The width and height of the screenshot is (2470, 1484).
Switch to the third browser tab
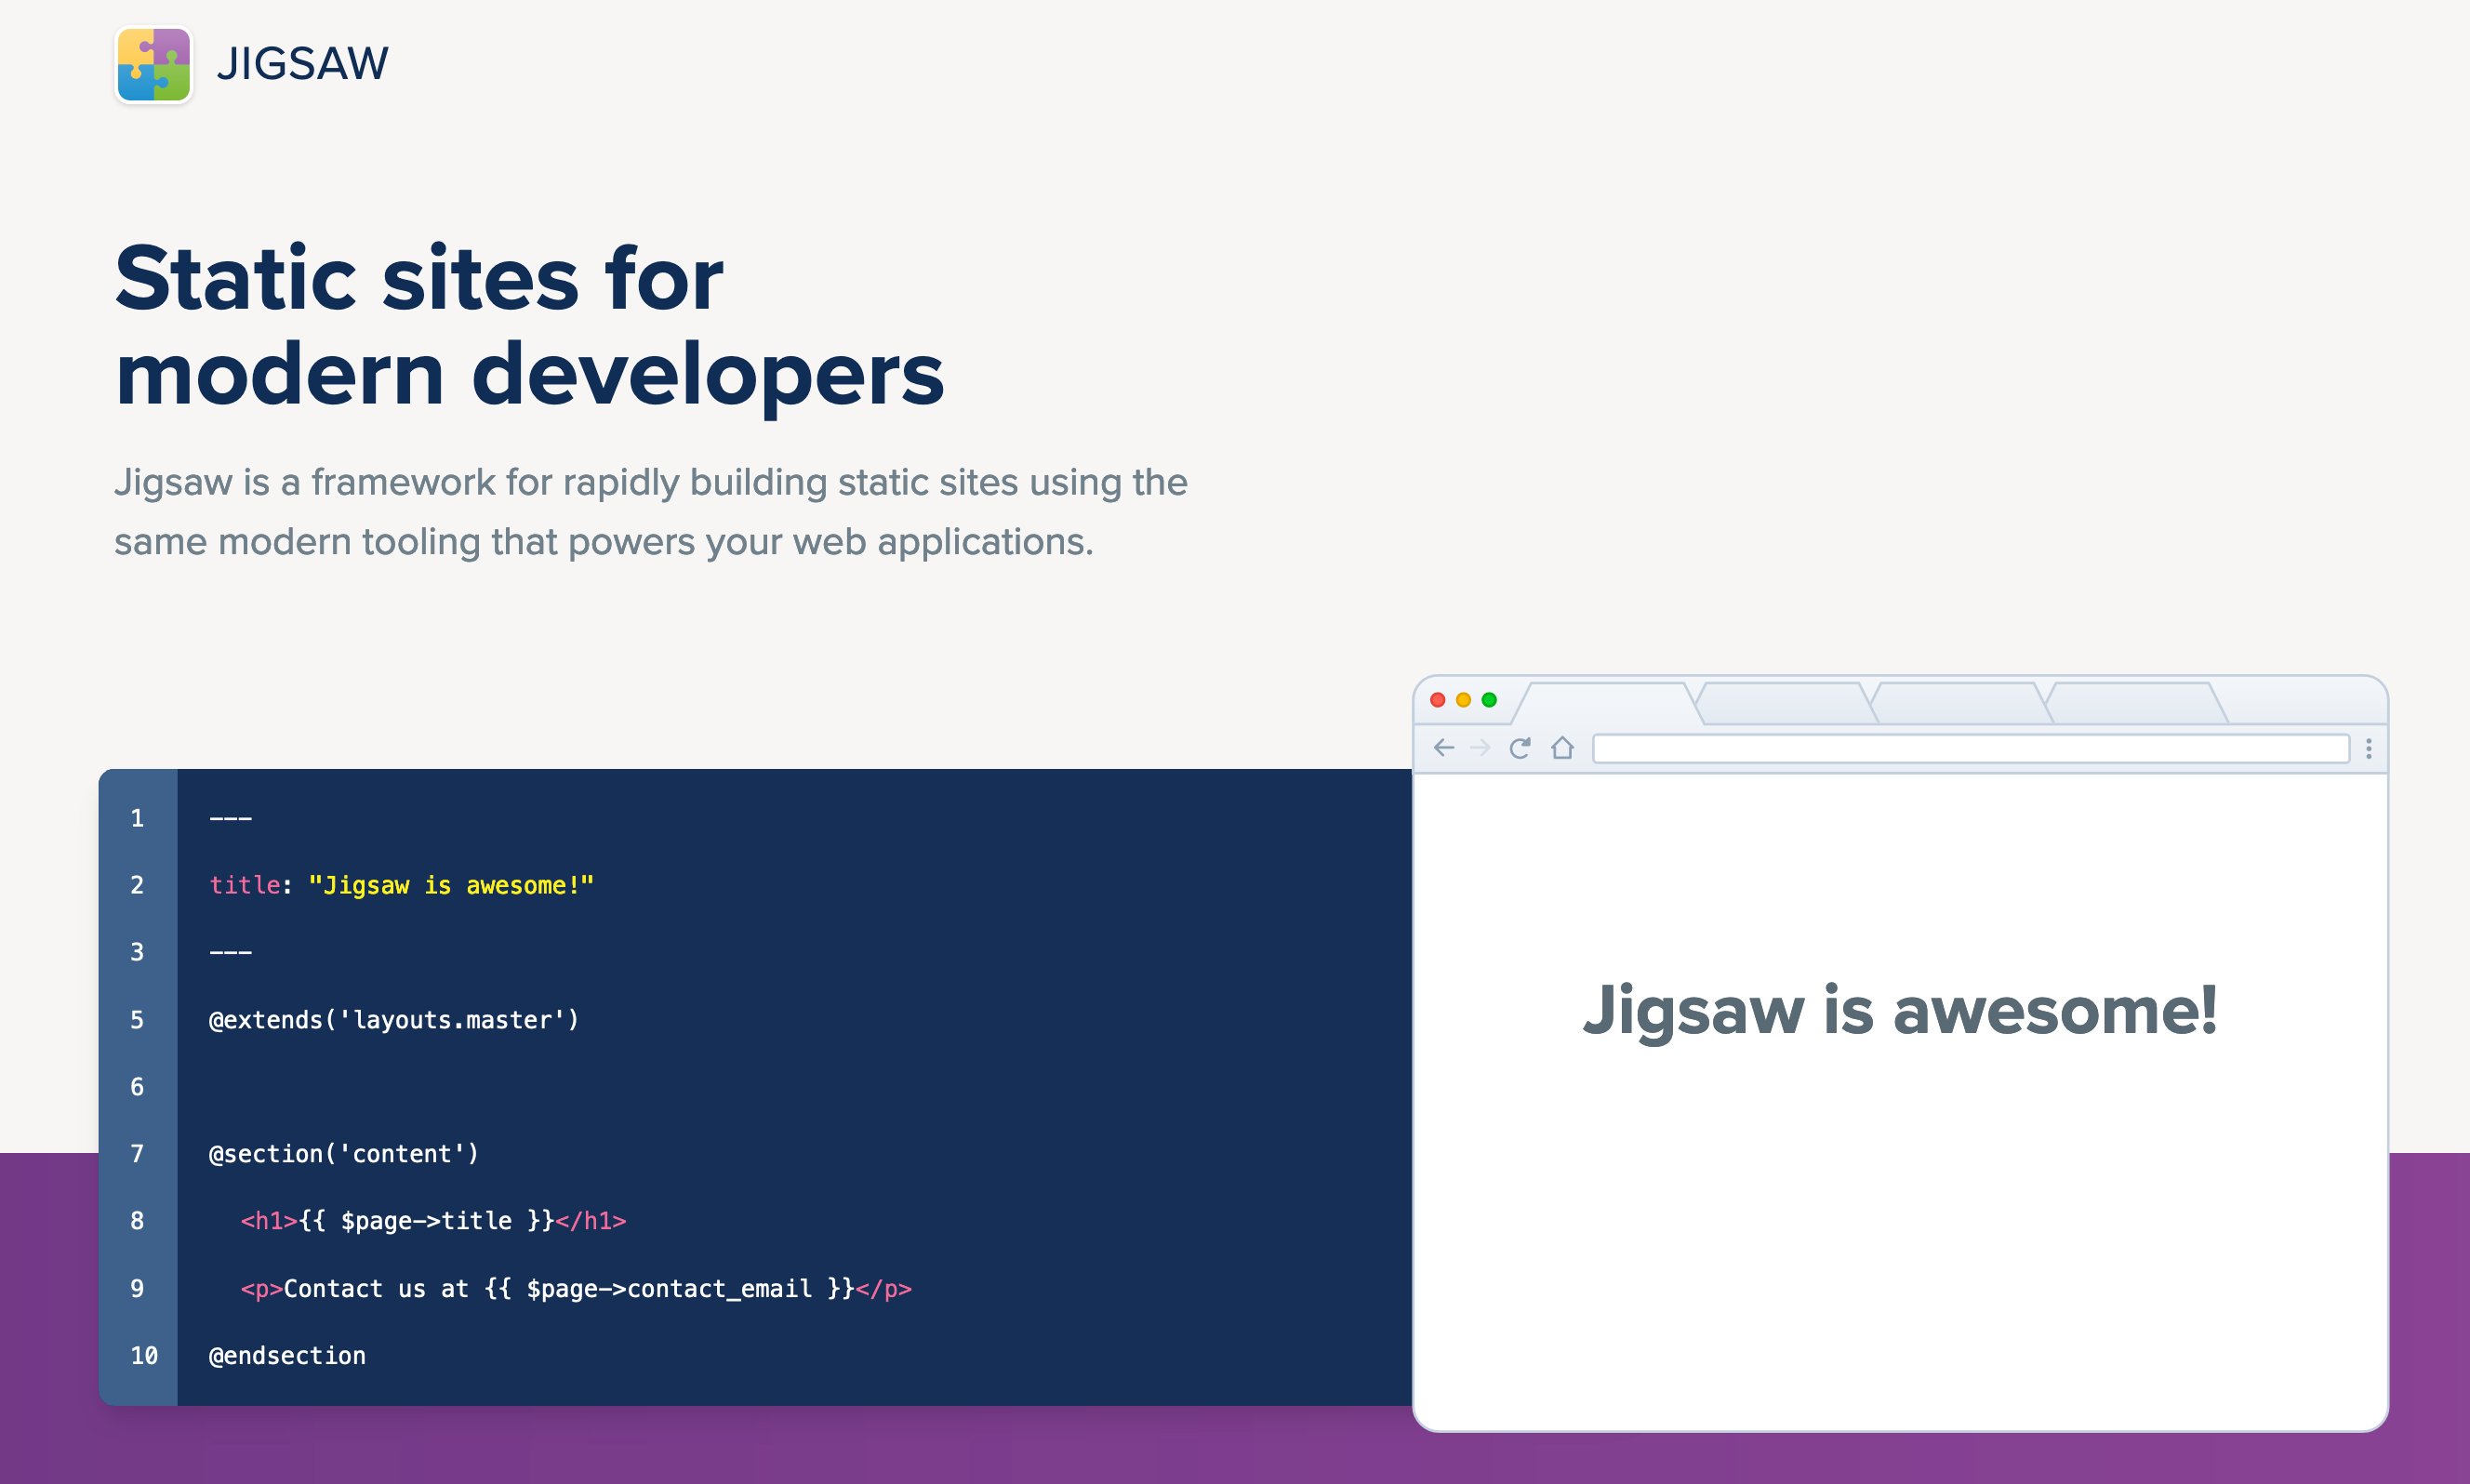[x=1961, y=704]
